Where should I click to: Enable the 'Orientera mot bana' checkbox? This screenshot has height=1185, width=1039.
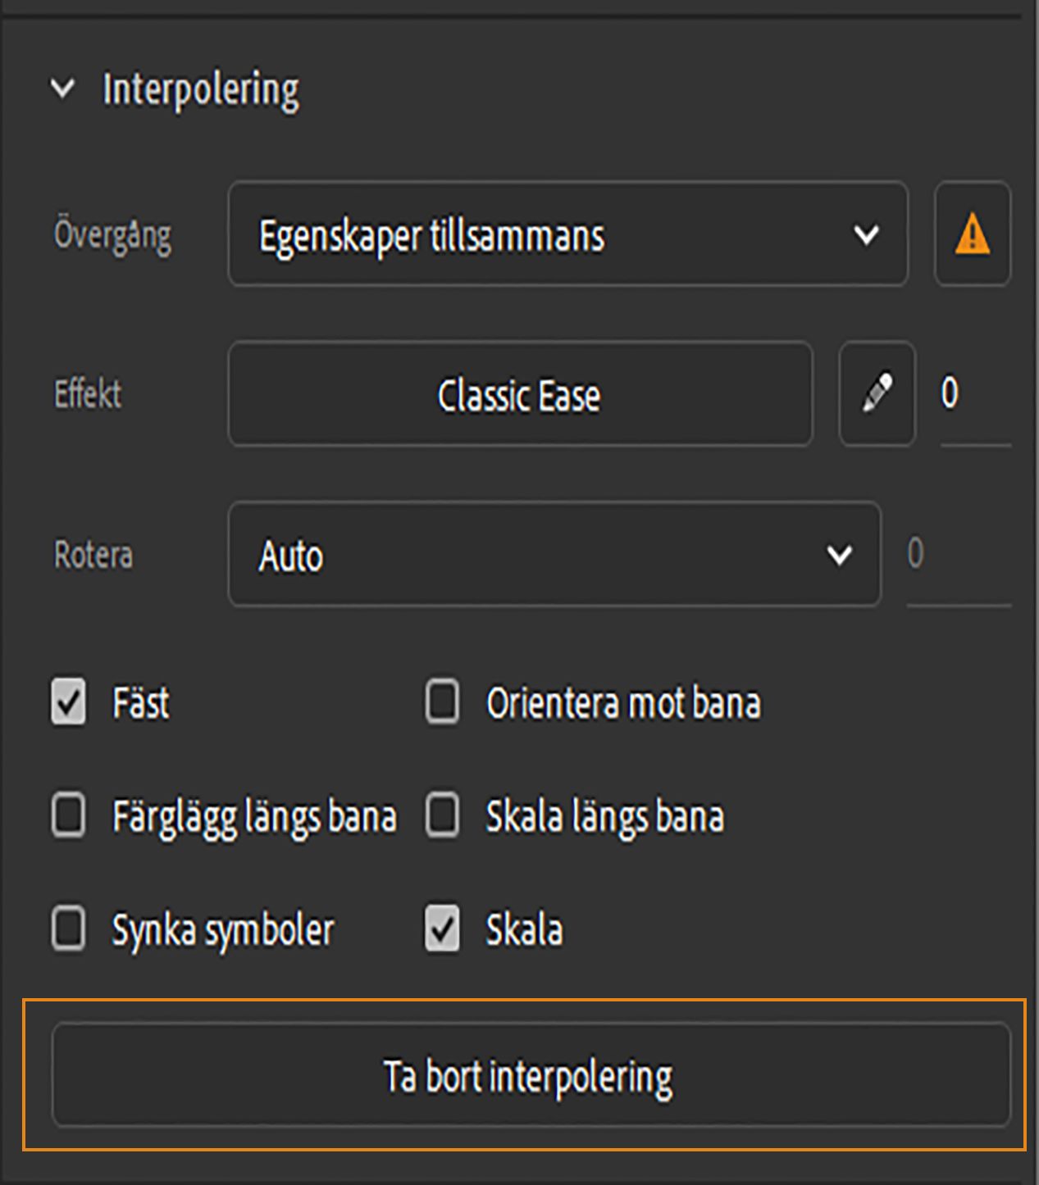[x=442, y=702]
